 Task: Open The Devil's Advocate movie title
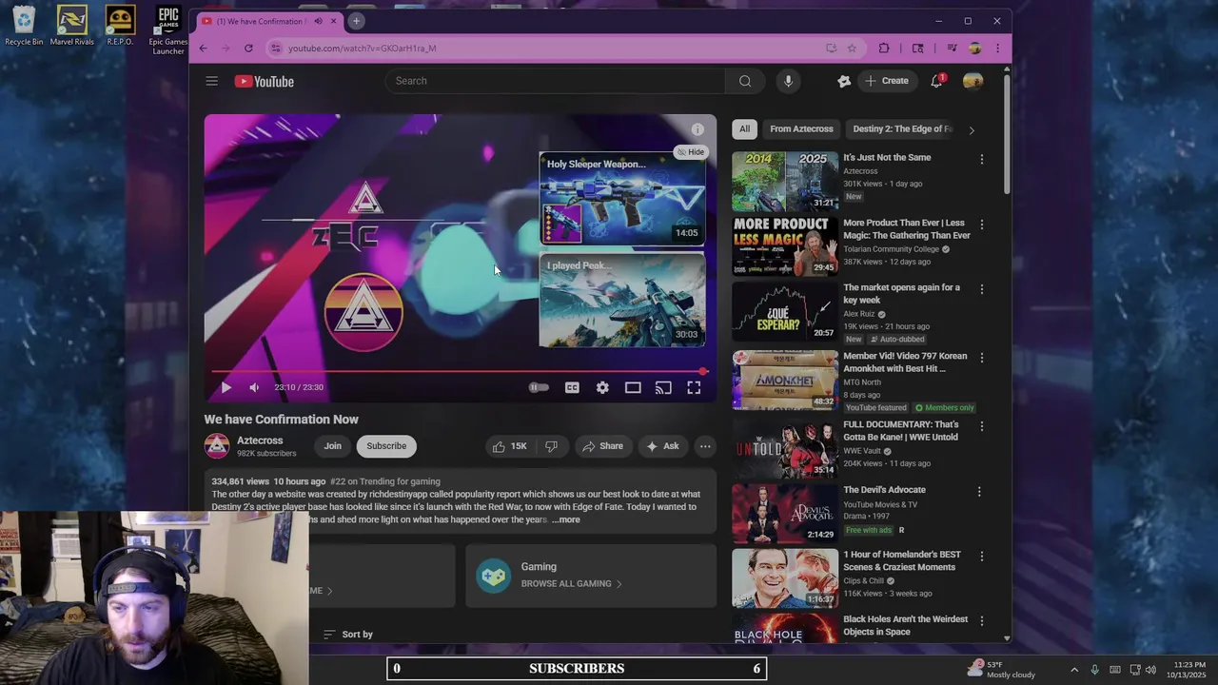(x=884, y=490)
